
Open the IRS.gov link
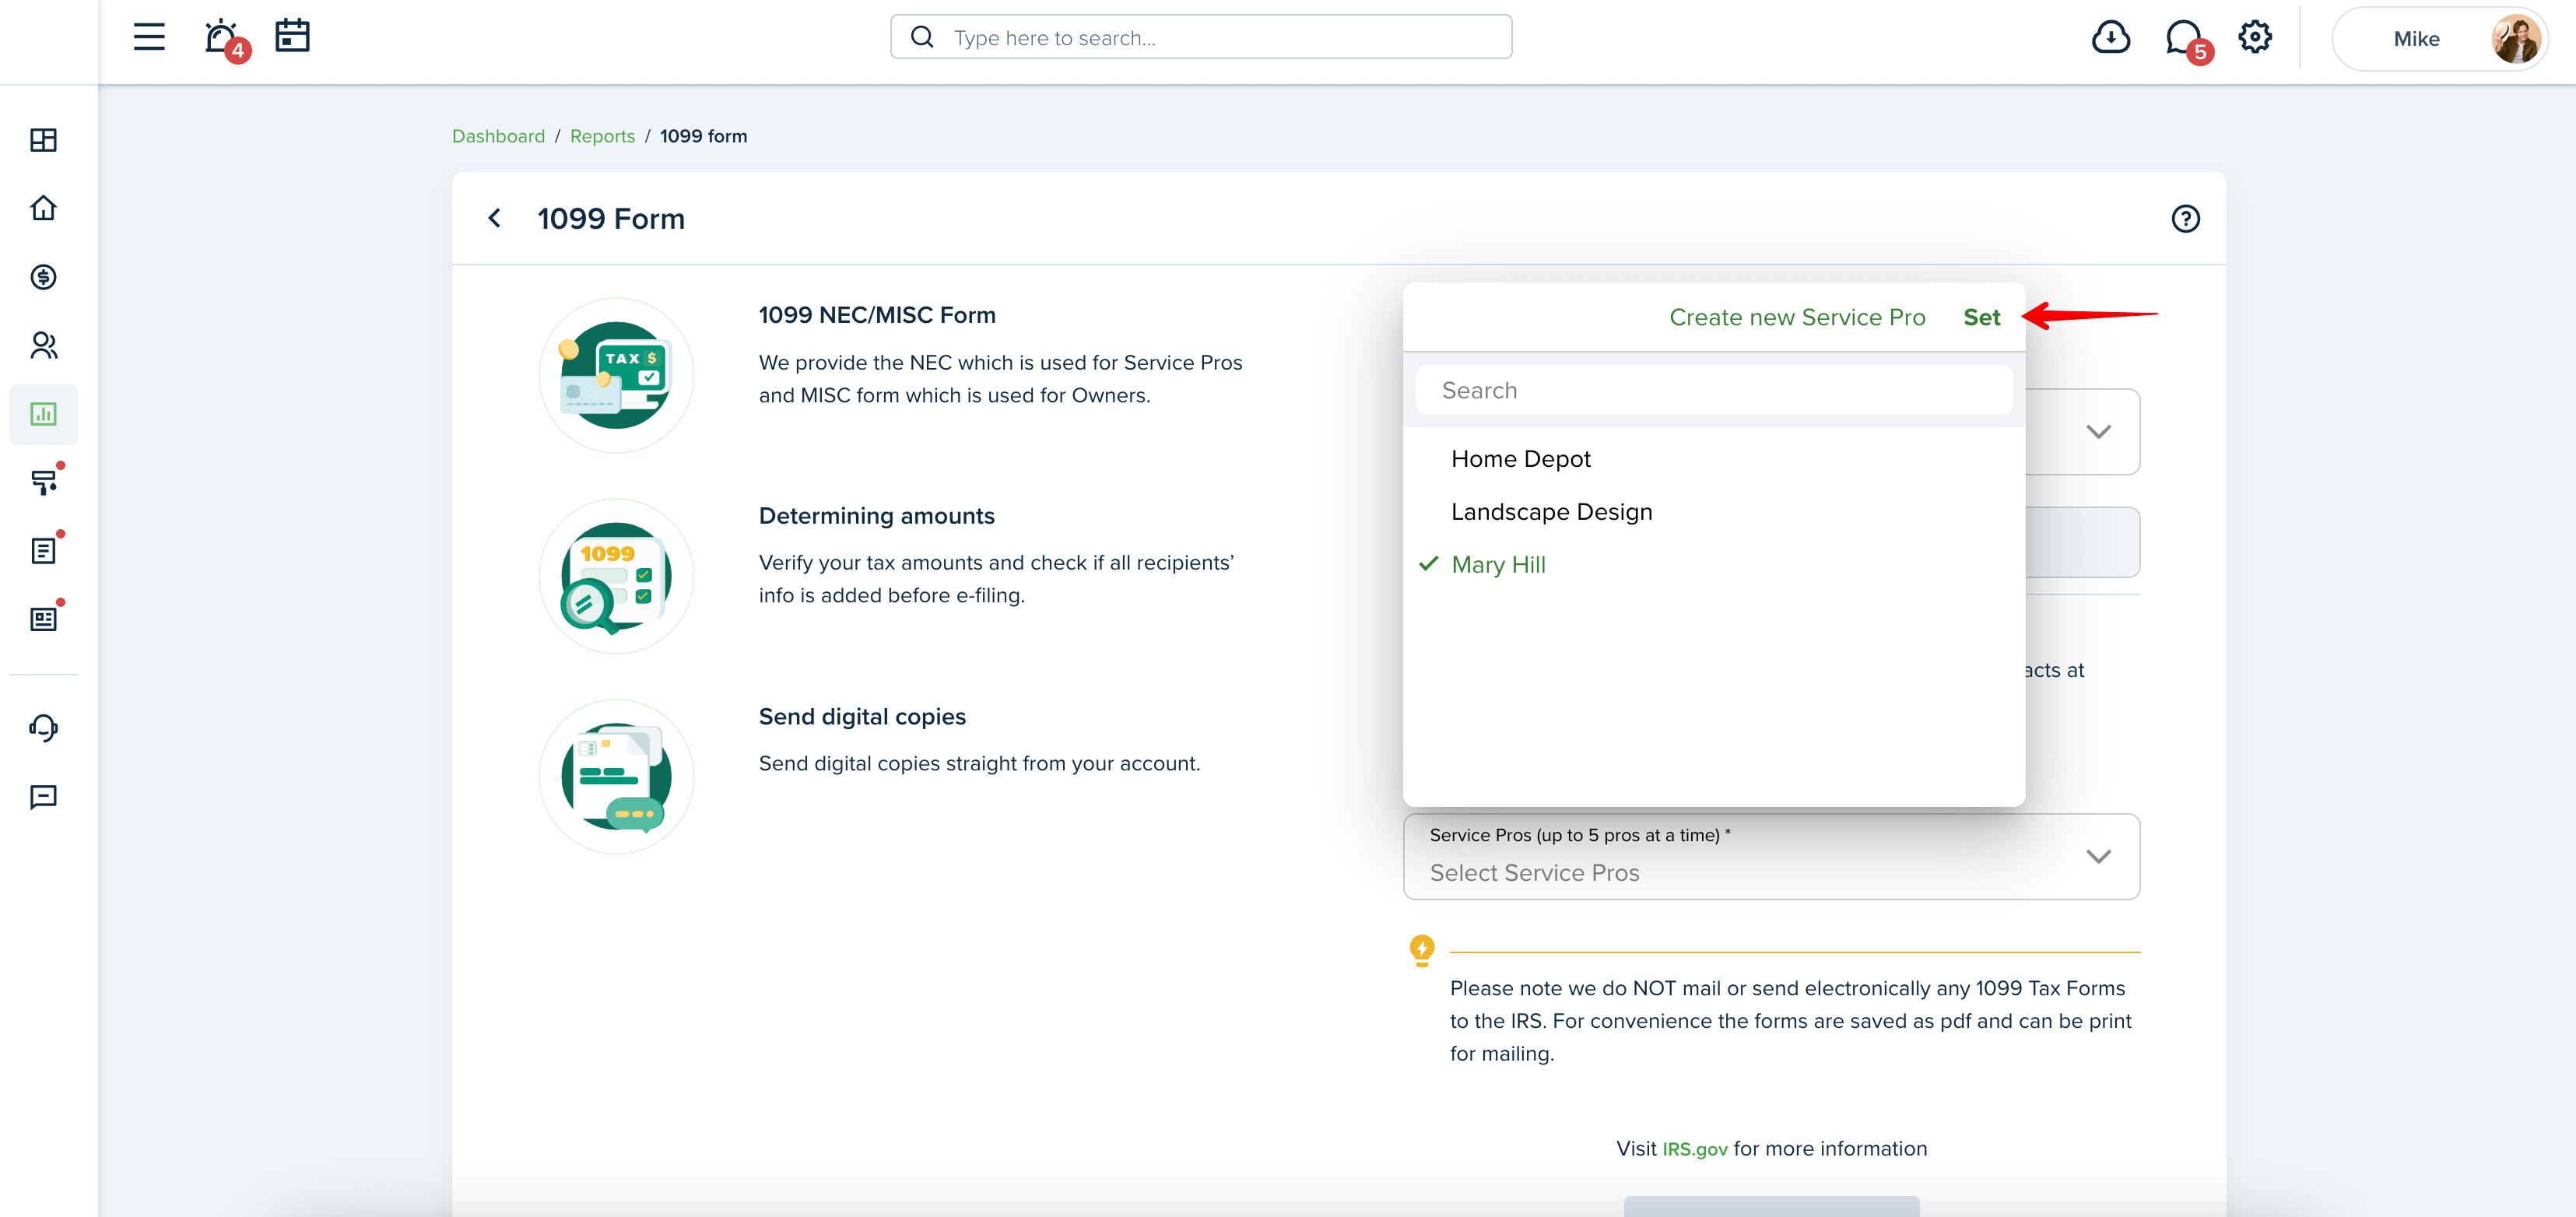(x=1694, y=1149)
